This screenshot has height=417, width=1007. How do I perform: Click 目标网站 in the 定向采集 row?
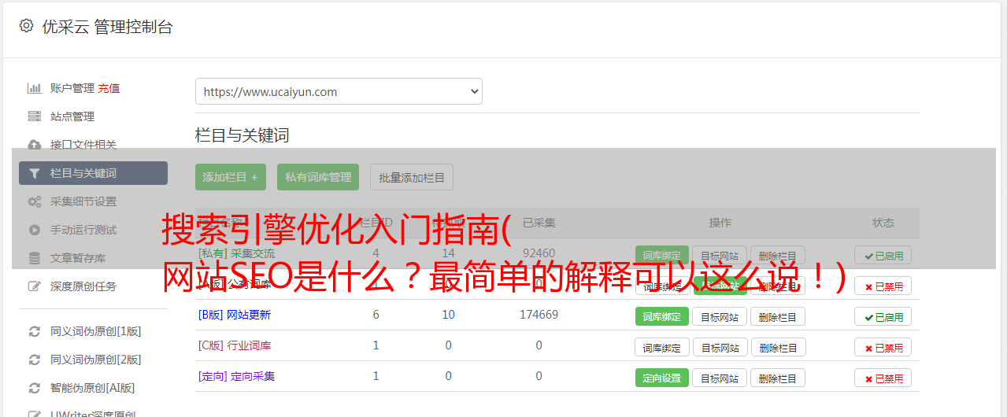tap(720, 378)
